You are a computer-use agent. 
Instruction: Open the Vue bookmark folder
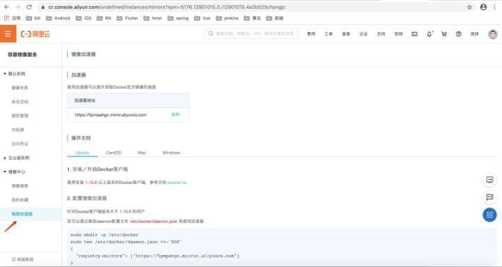(x=202, y=18)
